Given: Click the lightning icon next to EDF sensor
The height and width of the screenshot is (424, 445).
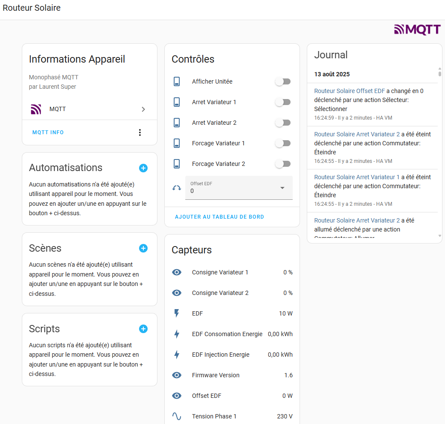Looking at the screenshot, I should pos(177,313).
